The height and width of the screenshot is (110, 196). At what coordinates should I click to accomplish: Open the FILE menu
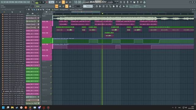tap(2, 2)
